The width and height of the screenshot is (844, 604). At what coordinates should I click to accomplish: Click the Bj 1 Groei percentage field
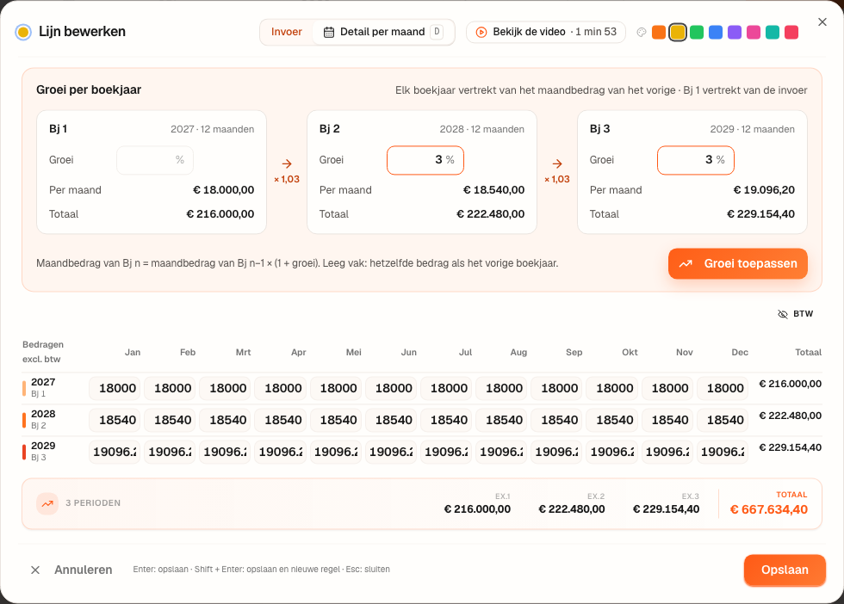click(155, 160)
